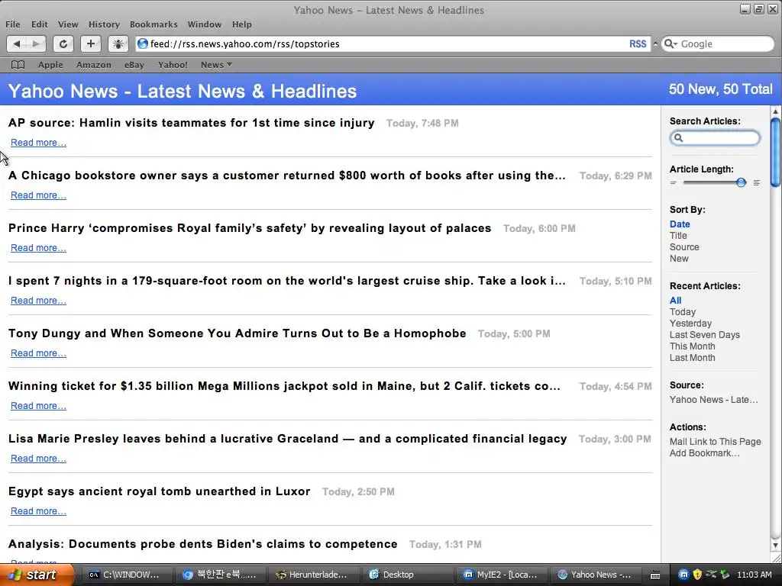Viewport: 782px width, 586px height.
Task: Click the yellow security shield tray icon
Action: click(697, 575)
